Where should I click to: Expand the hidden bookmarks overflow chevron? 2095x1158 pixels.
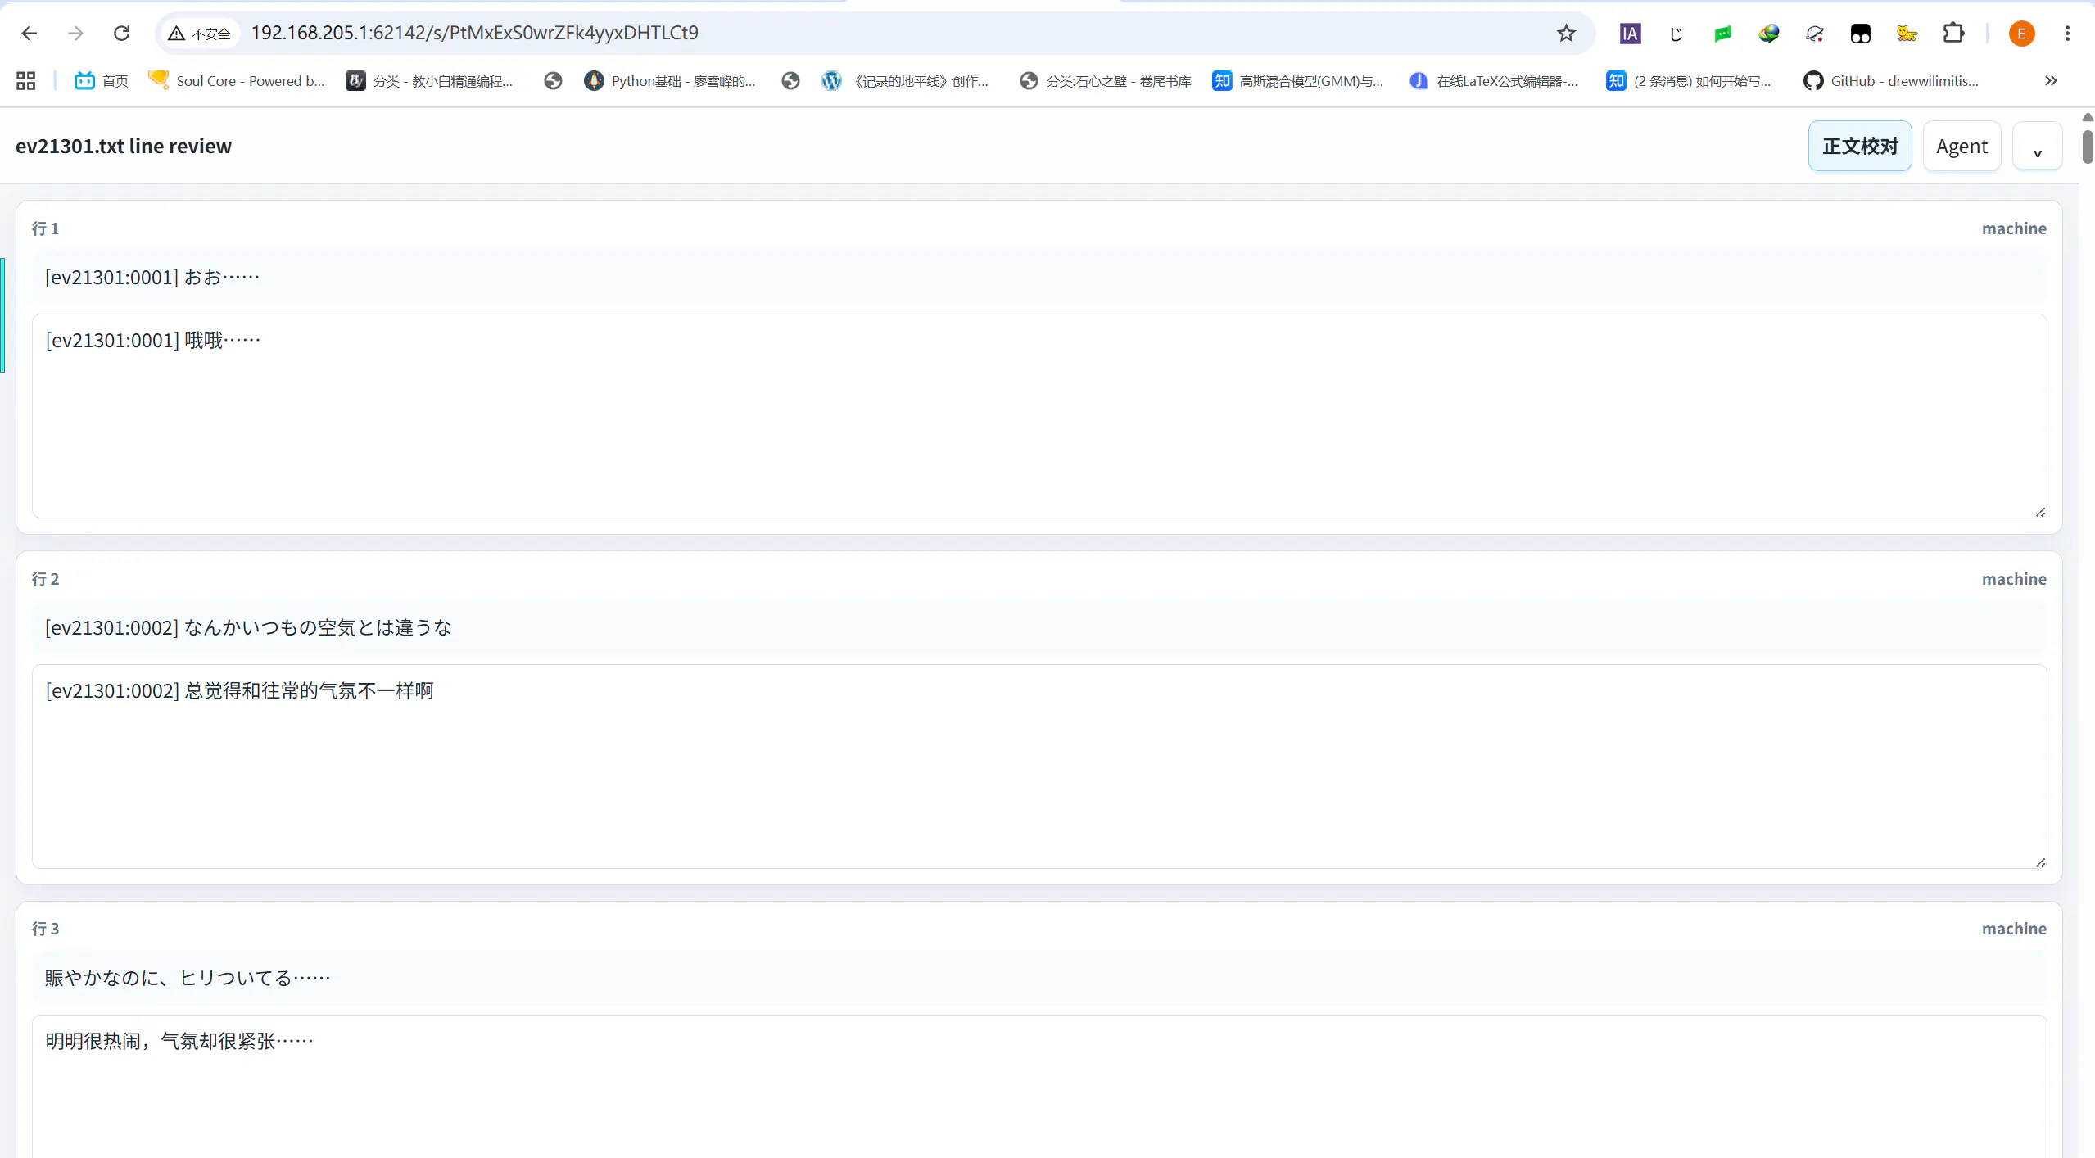2051,80
